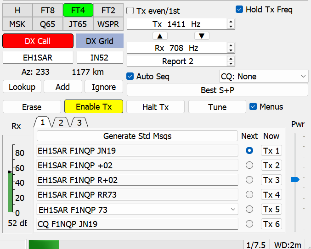The image size is (311, 249).
Task: Click the Ignore button
Action: [104, 87]
